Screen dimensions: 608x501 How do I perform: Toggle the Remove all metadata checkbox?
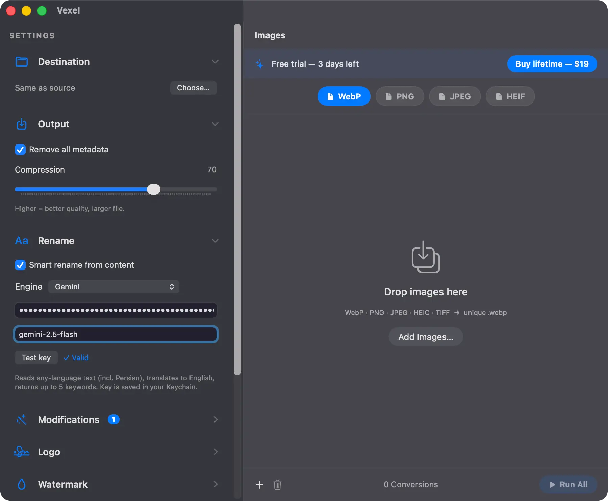click(20, 150)
